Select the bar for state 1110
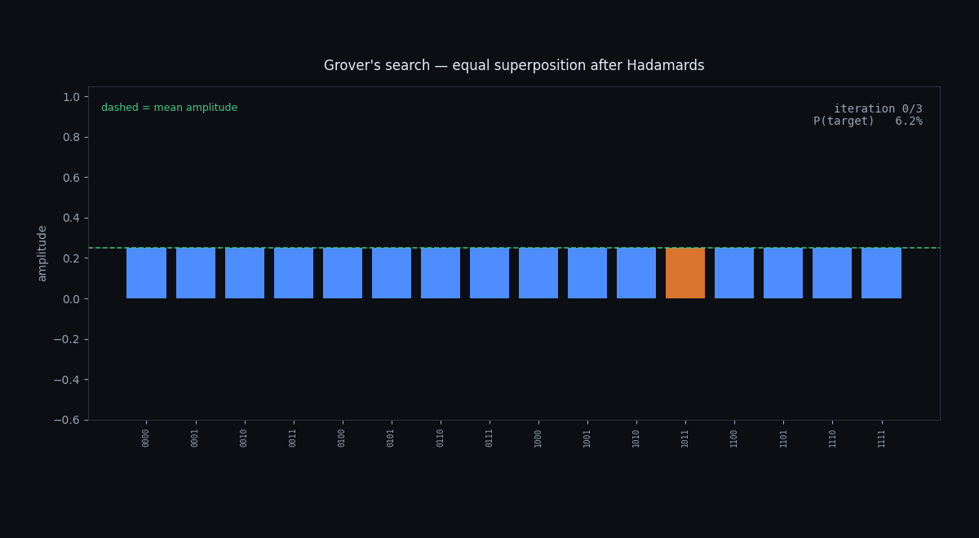This screenshot has height=538, width=979. point(832,273)
